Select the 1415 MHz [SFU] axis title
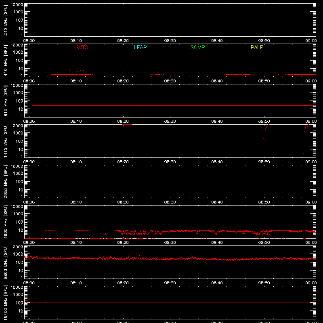 point(5,141)
